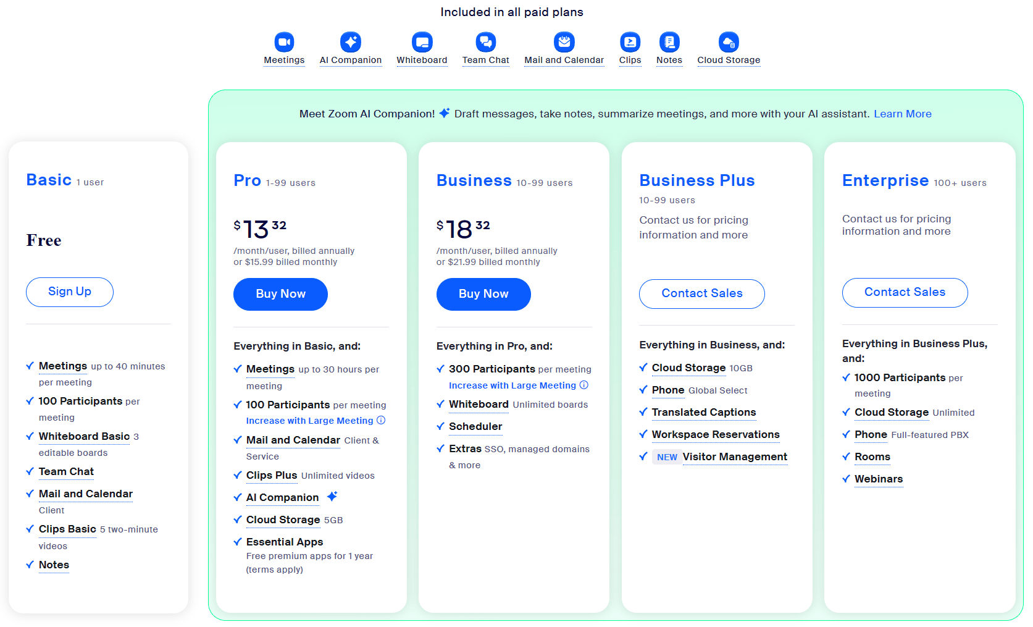This screenshot has height=627, width=1033.
Task: Click sparkle icon next to Pro AI Companion
Action: click(x=332, y=496)
